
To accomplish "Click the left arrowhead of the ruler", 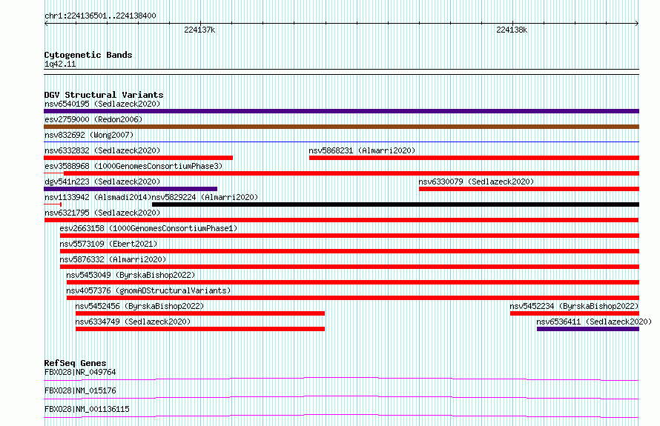I will click(46, 24).
